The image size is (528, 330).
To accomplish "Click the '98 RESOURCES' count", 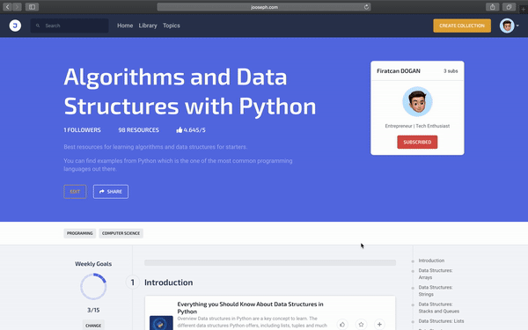I will [138, 130].
